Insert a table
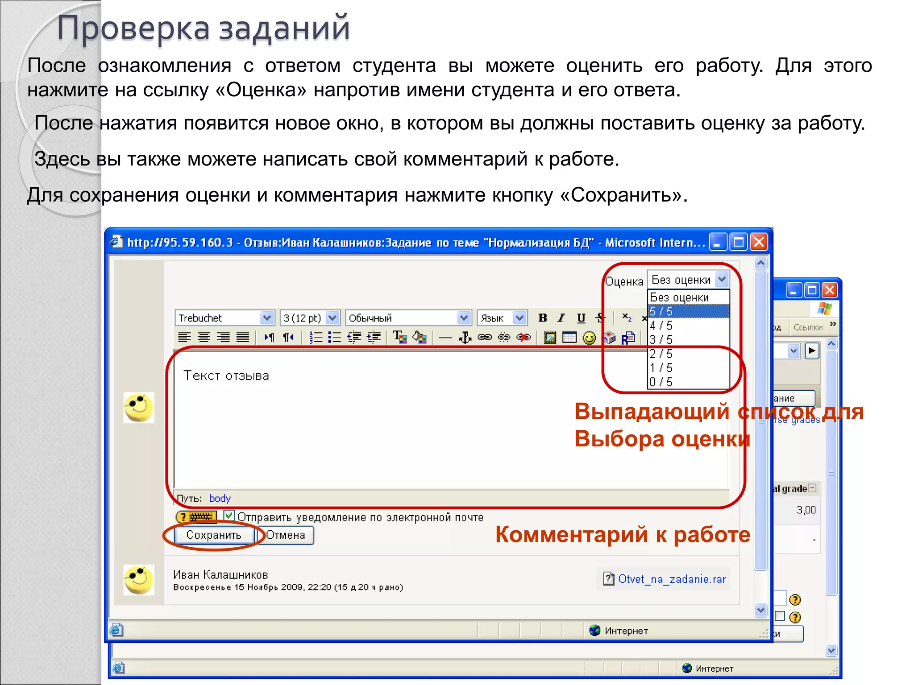914x685 pixels. (569, 338)
